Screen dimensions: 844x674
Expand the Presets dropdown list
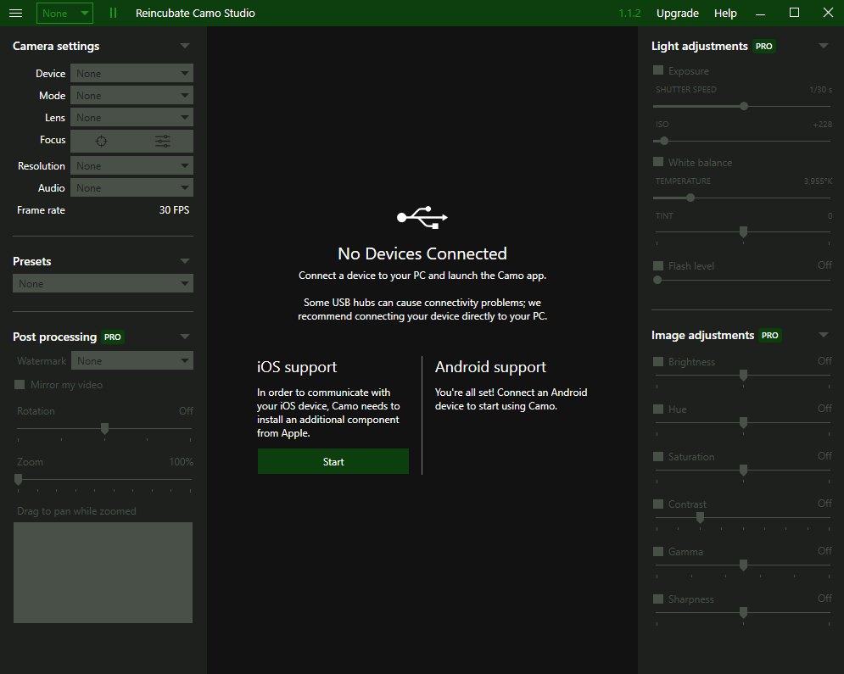point(103,283)
